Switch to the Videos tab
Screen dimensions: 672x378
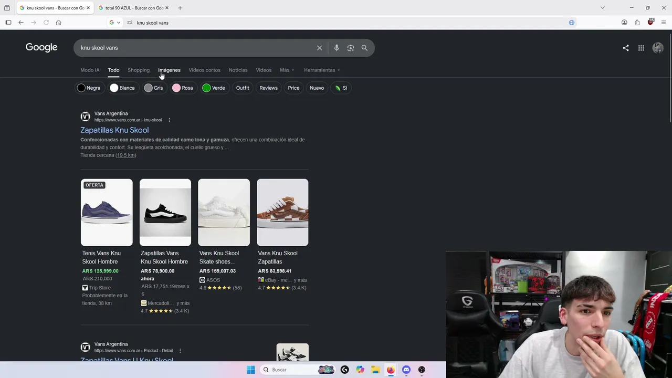[264, 70]
